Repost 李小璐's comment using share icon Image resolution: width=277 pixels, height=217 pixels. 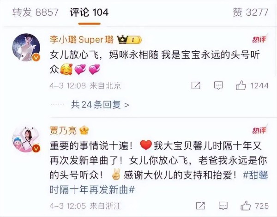tap(196, 85)
